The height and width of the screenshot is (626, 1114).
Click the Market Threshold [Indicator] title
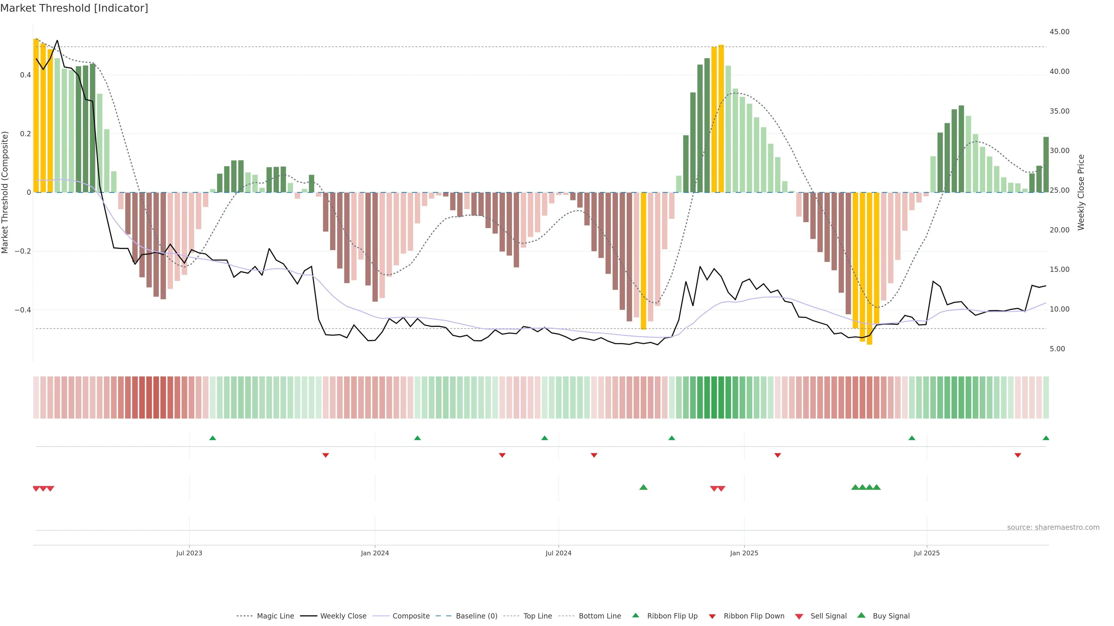pos(74,8)
